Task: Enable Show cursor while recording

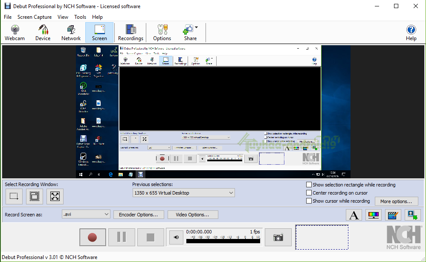Action: 309,201
